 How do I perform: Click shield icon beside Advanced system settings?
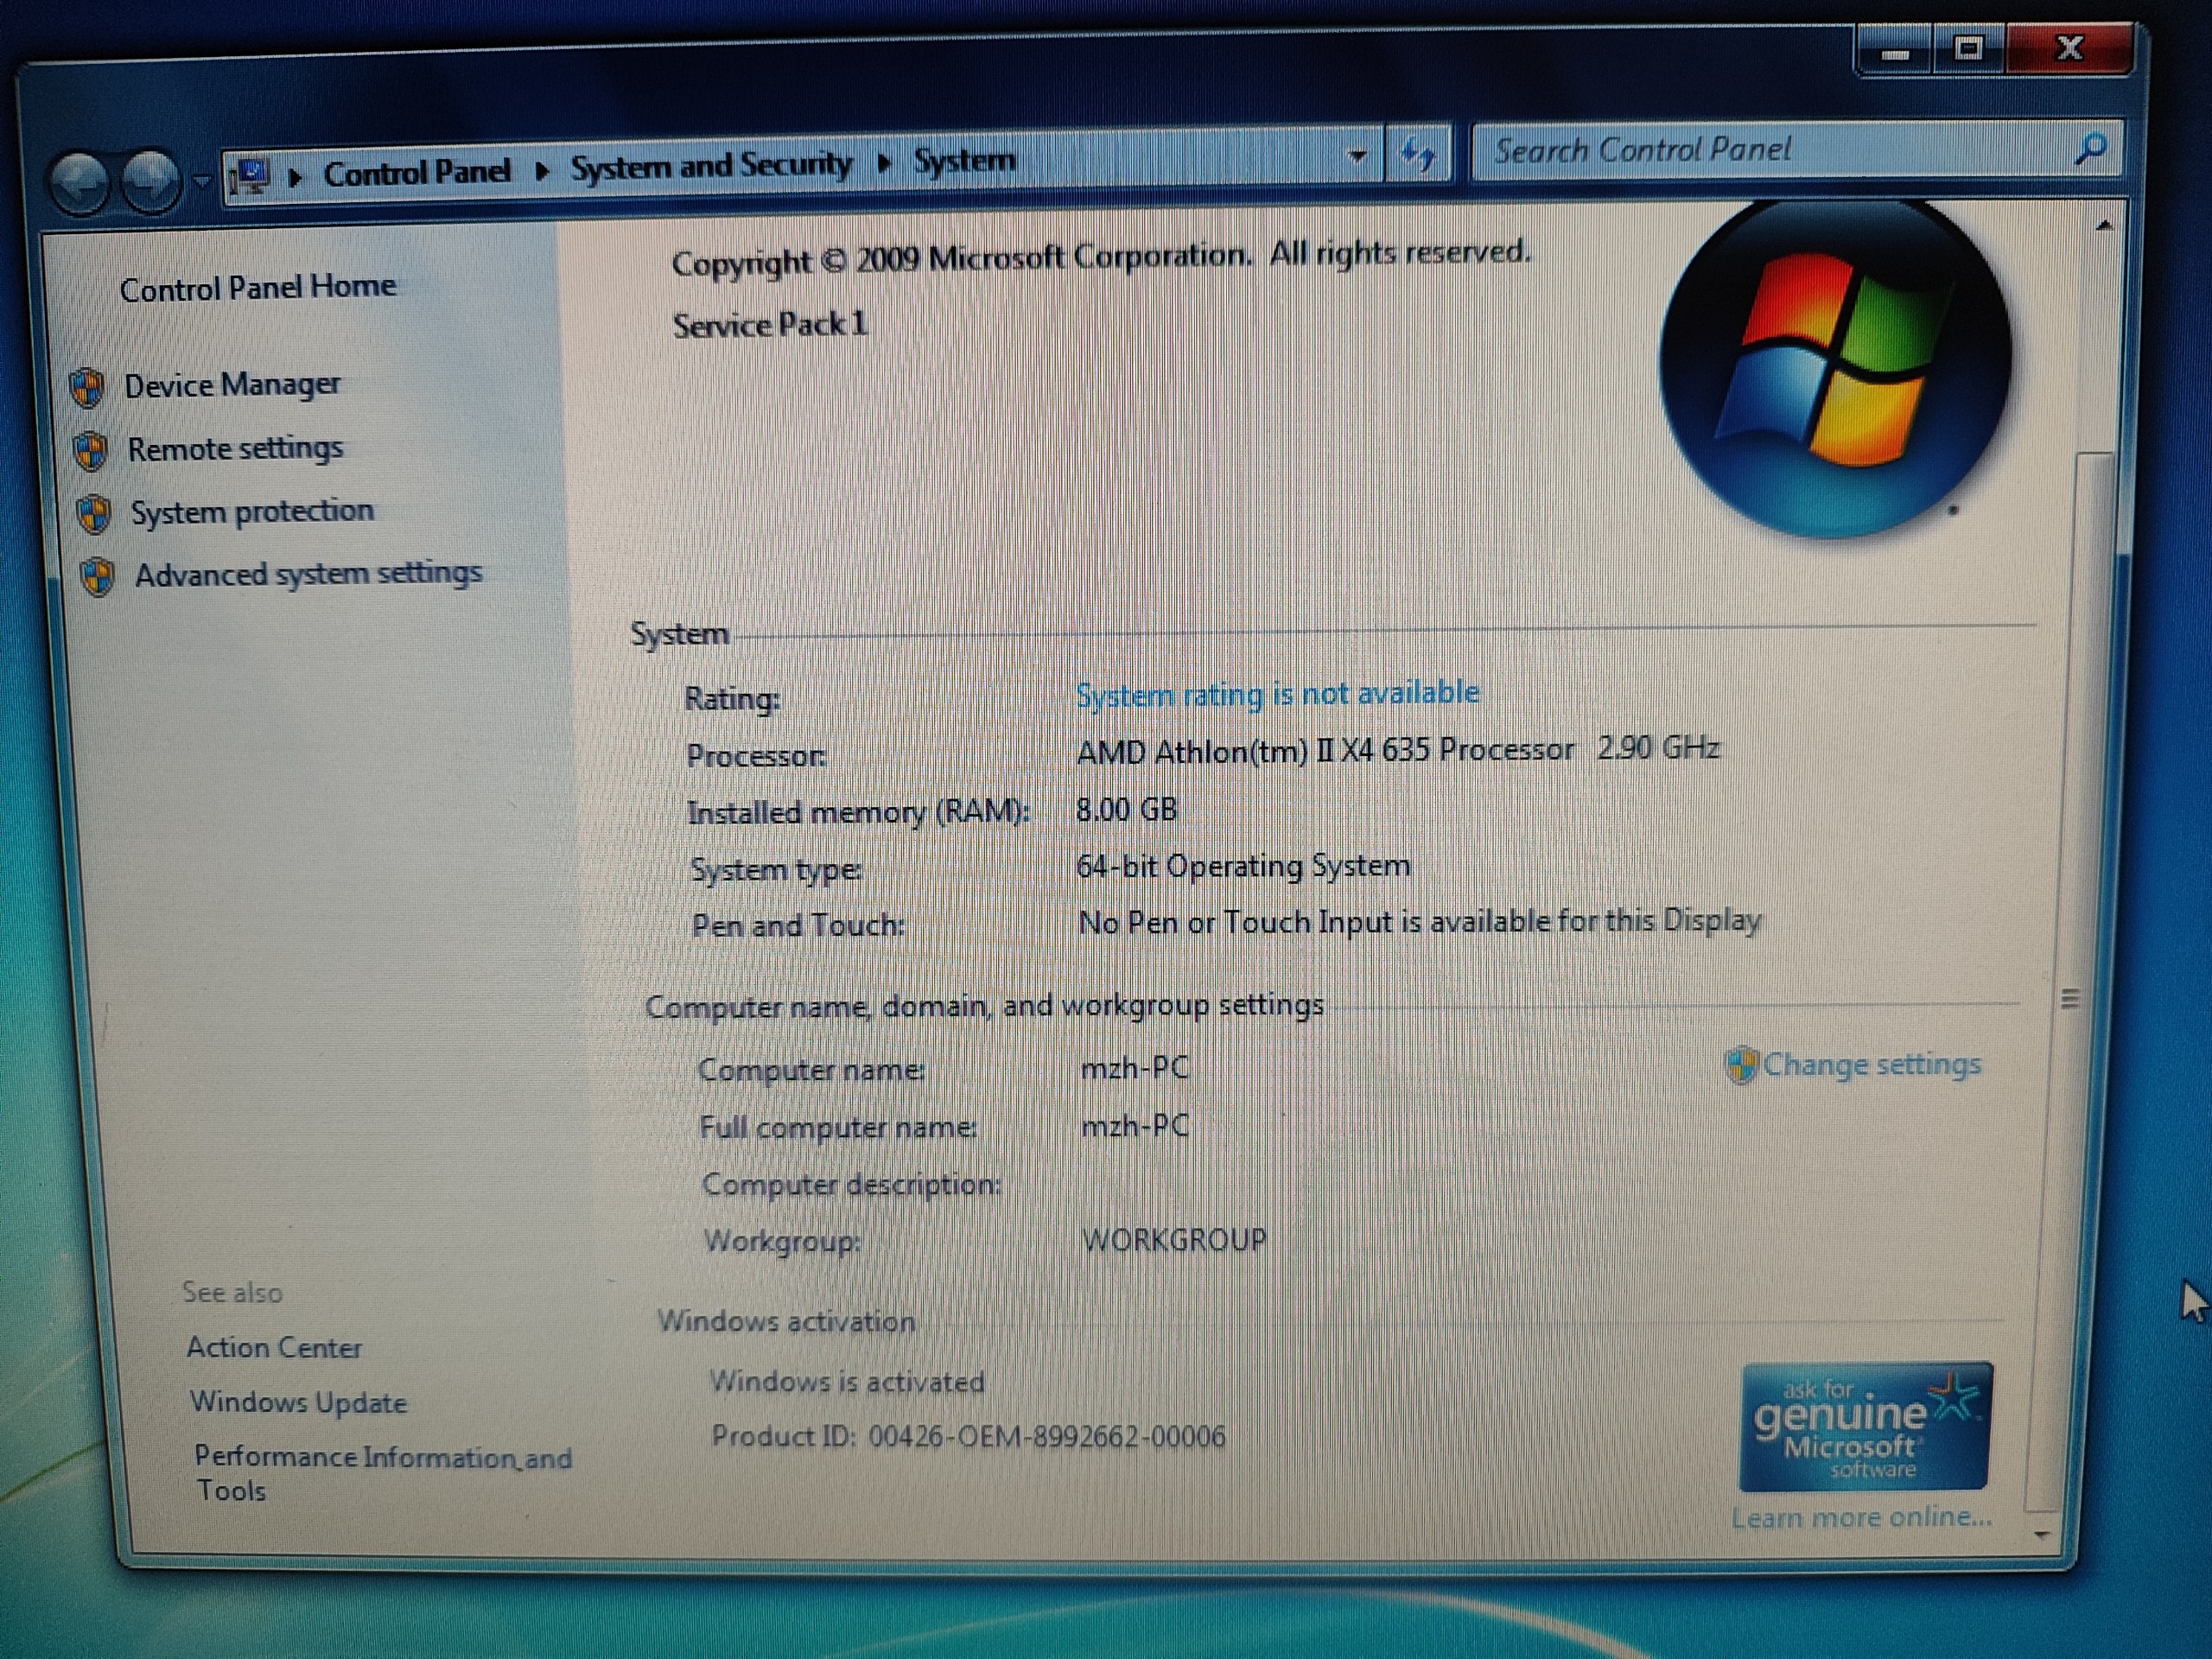point(98,576)
